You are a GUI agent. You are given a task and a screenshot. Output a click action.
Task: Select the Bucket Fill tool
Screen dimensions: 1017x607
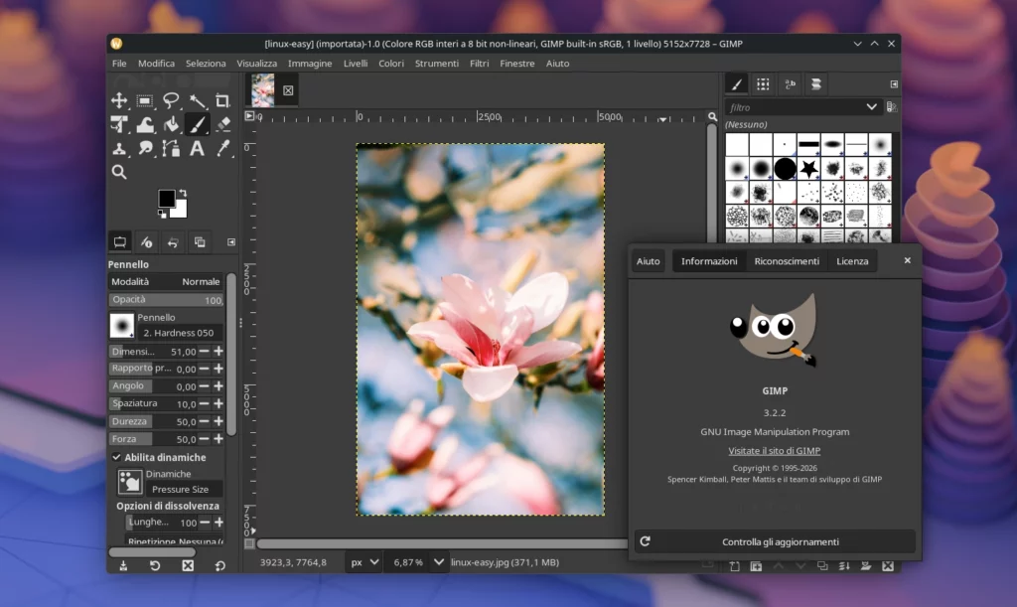171,123
